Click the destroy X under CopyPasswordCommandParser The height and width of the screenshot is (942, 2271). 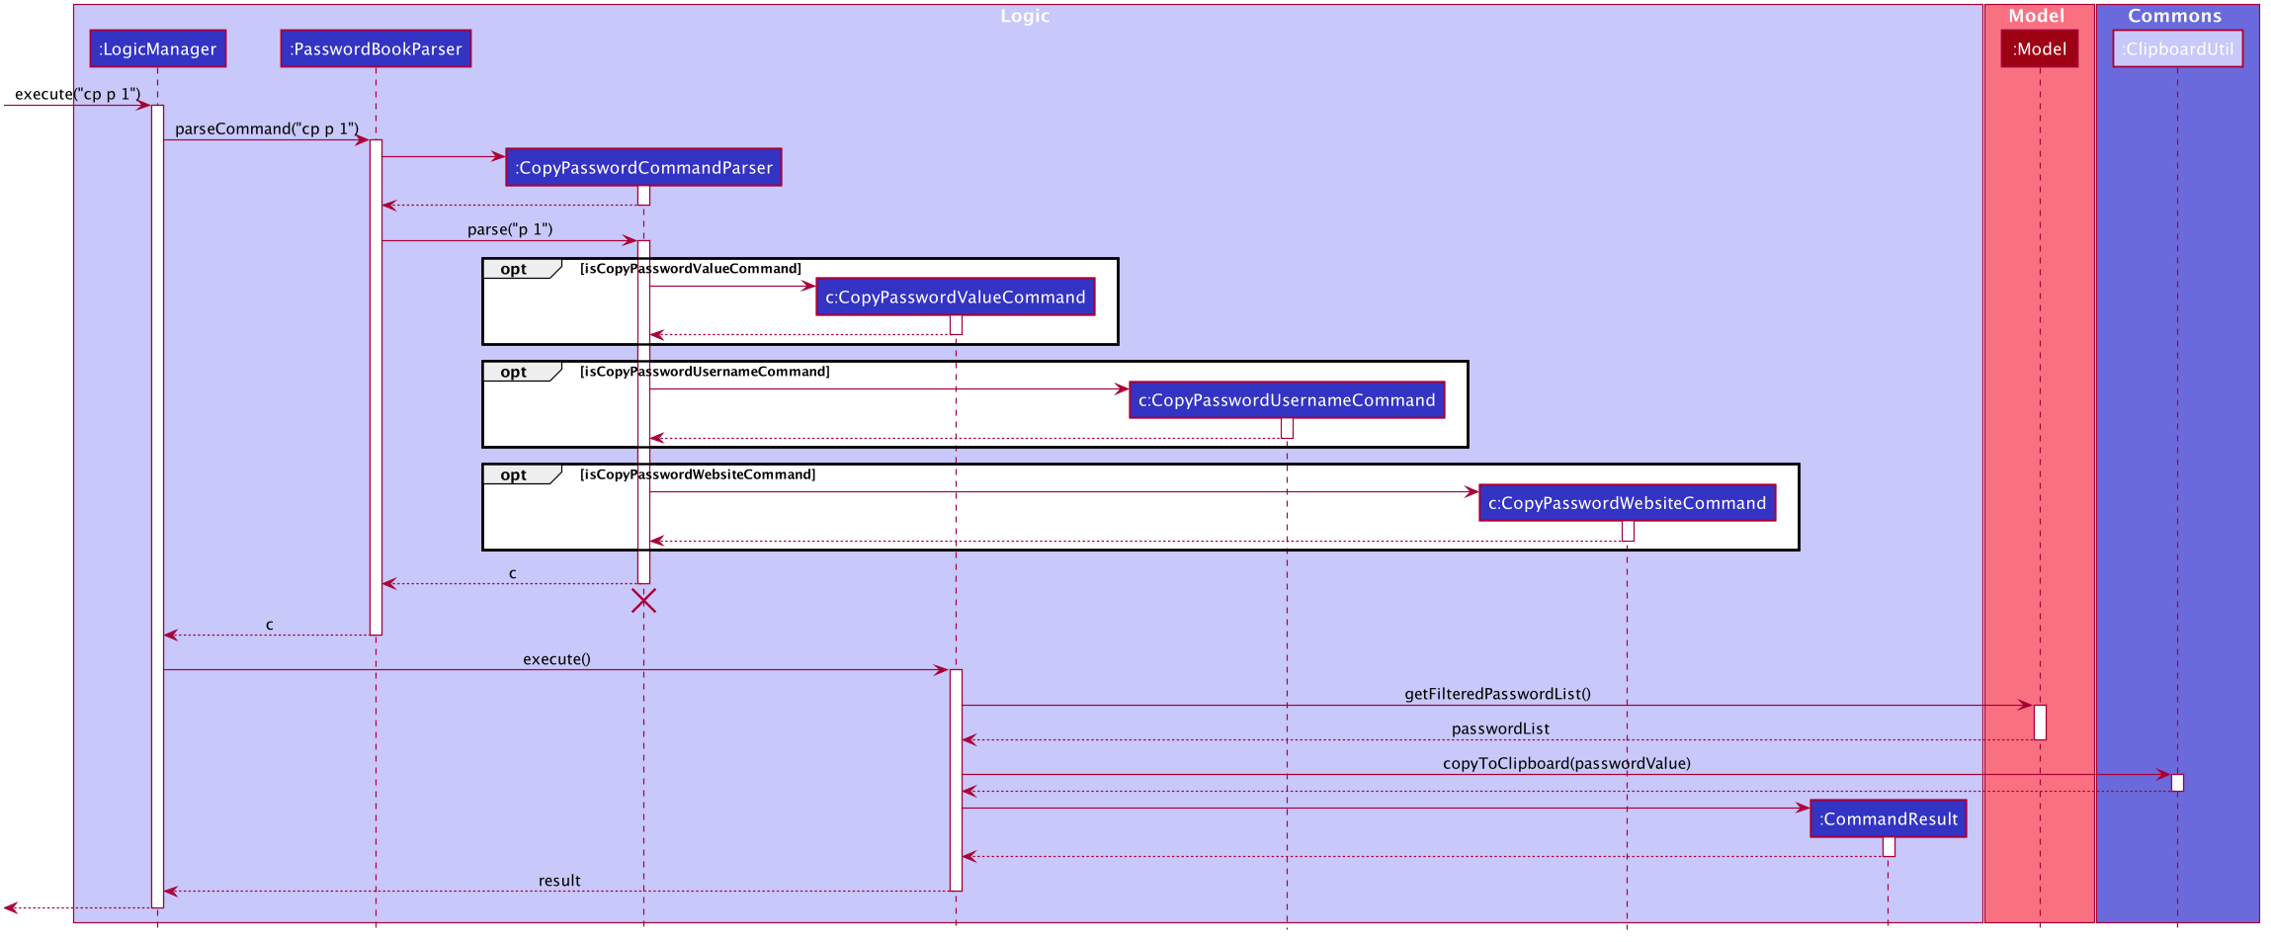(x=643, y=600)
